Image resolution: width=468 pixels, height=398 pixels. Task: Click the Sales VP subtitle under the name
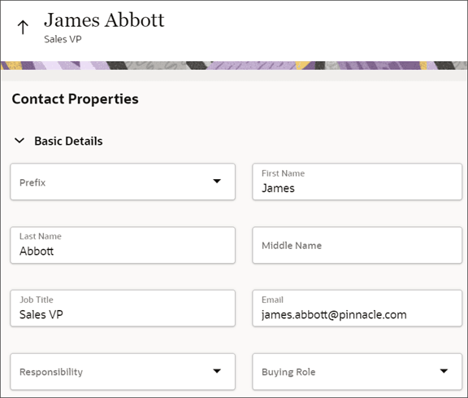click(63, 39)
